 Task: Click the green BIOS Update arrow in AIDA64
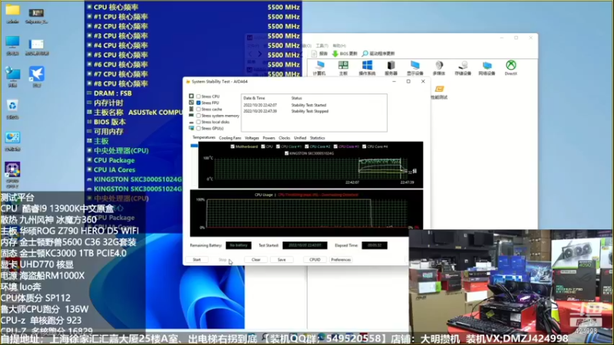(x=335, y=54)
